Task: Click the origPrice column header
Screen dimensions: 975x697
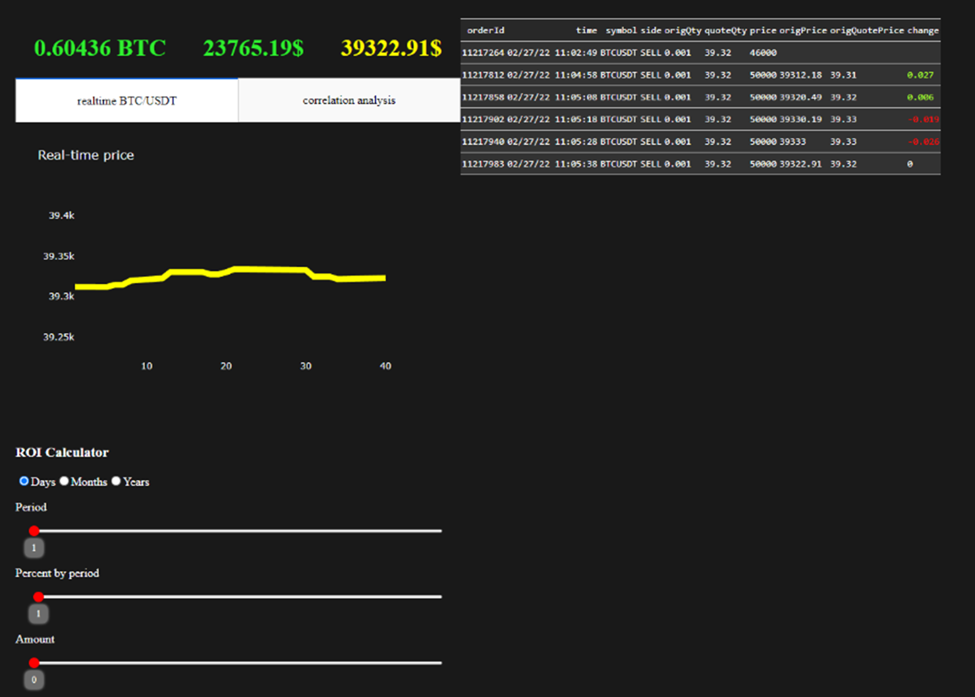Action: (803, 30)
